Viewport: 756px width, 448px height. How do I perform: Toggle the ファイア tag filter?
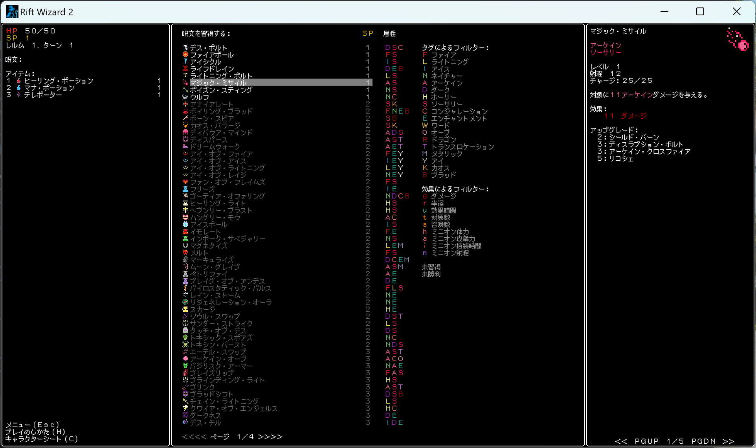click(x=444, y=55)
